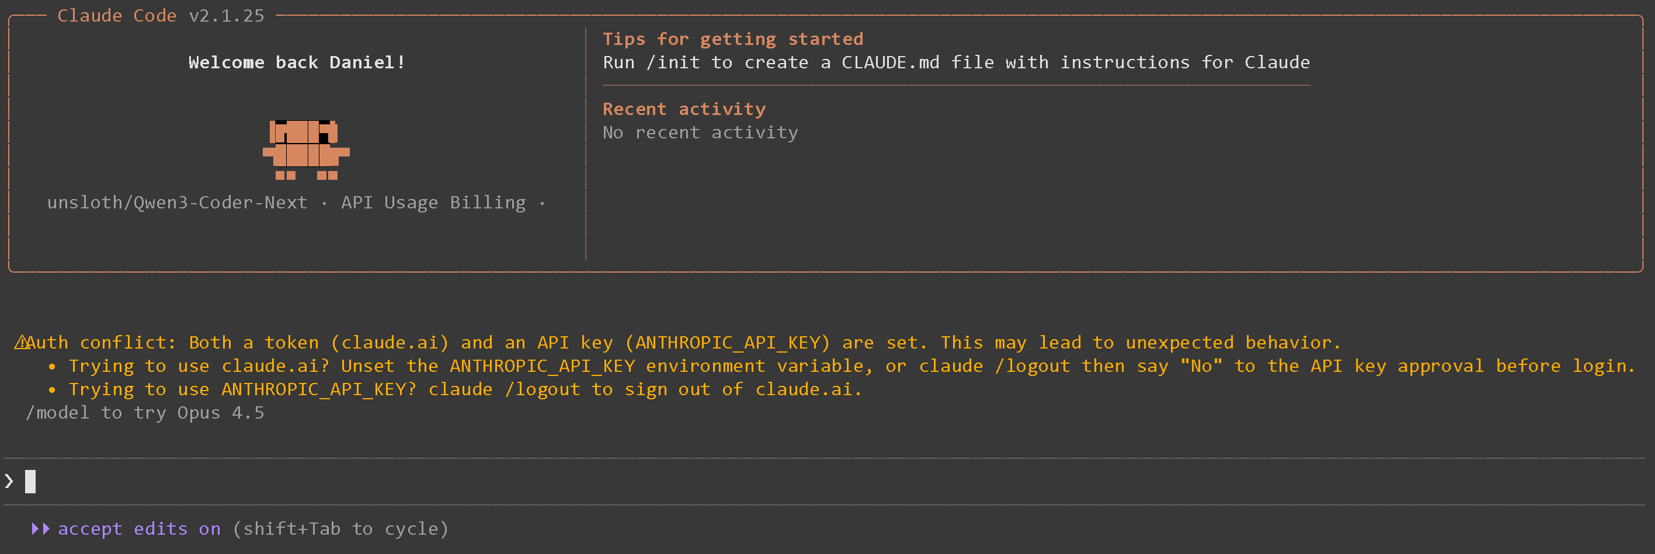Click the version number v2.1.25
Screen dimensions: 1655x554
226,15
